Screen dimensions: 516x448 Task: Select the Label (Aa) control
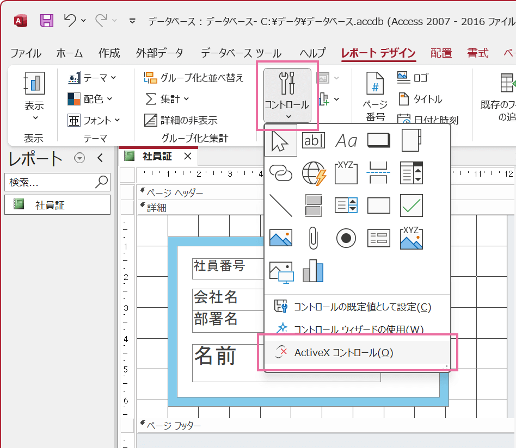point(346,140)
